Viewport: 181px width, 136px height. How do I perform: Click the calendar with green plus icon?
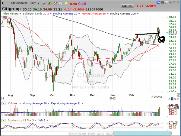pos(61,3)
